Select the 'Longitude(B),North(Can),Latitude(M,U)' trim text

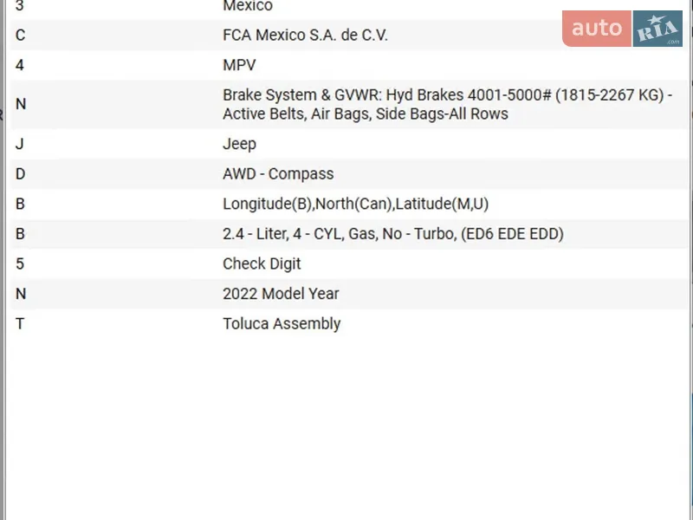point(356,204)
